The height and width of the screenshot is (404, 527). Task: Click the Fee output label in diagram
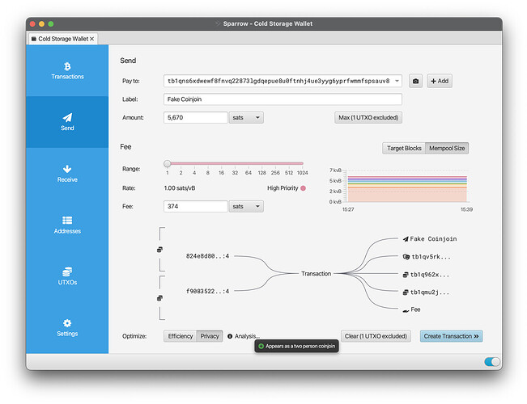pyautogui.click(x=415, y=309)
